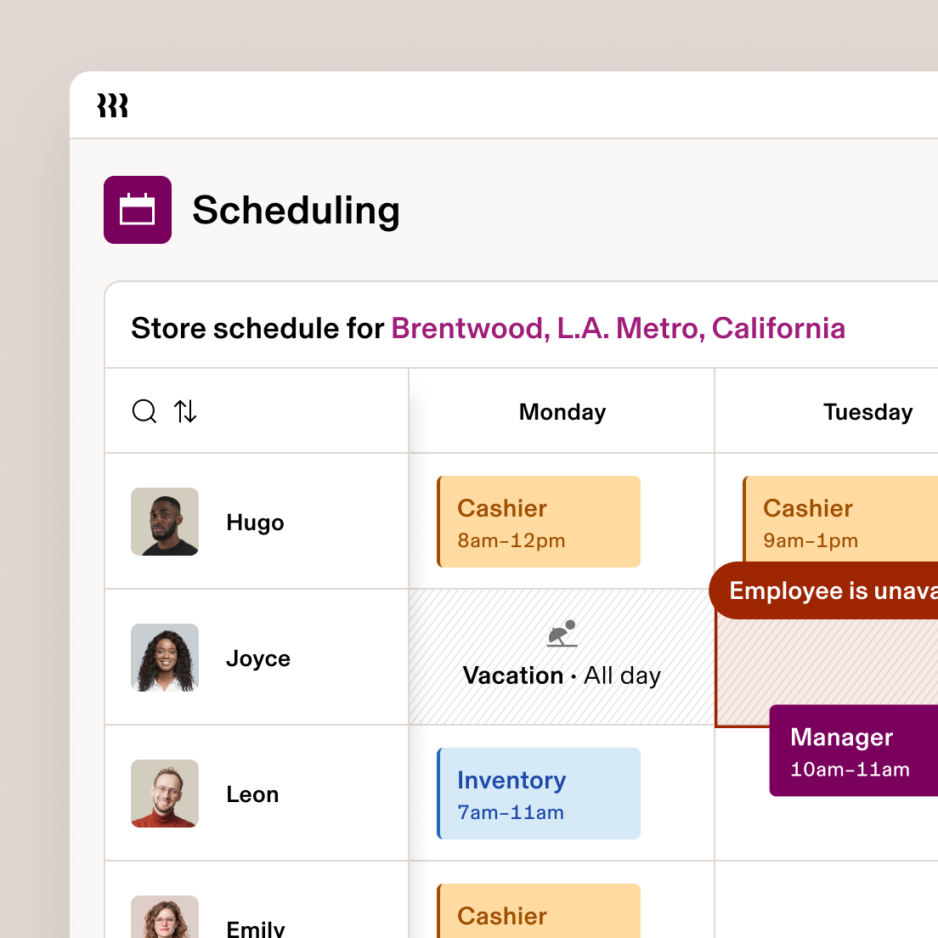Viewport: 938px width, 938px height.
Task: Click the name label Hugo
Action: click(x=255, y=522)
